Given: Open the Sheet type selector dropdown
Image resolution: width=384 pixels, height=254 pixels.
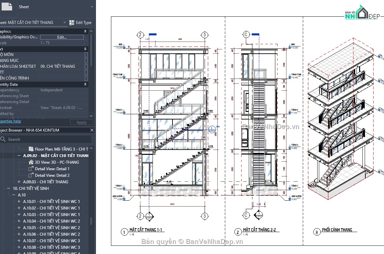Looking at the screenshot, I should pyautogui.click(x=92, y=7).
